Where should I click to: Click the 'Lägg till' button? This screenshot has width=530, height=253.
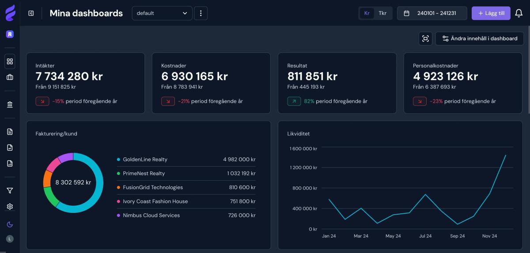(x=491, y=13)
